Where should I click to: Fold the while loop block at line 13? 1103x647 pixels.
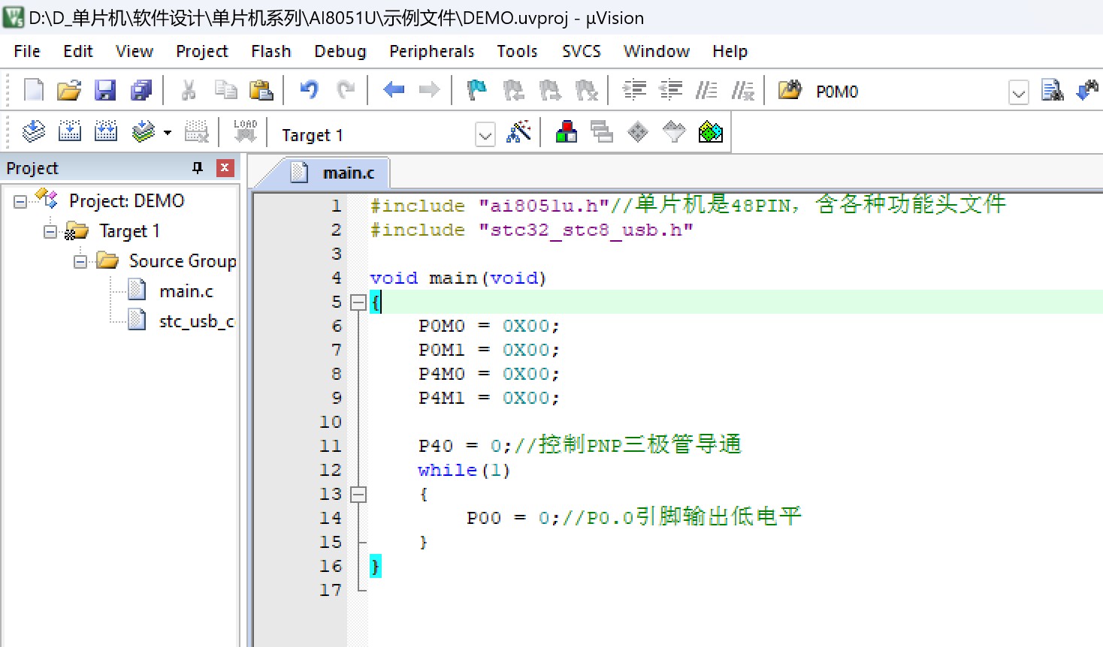point(358,495)
